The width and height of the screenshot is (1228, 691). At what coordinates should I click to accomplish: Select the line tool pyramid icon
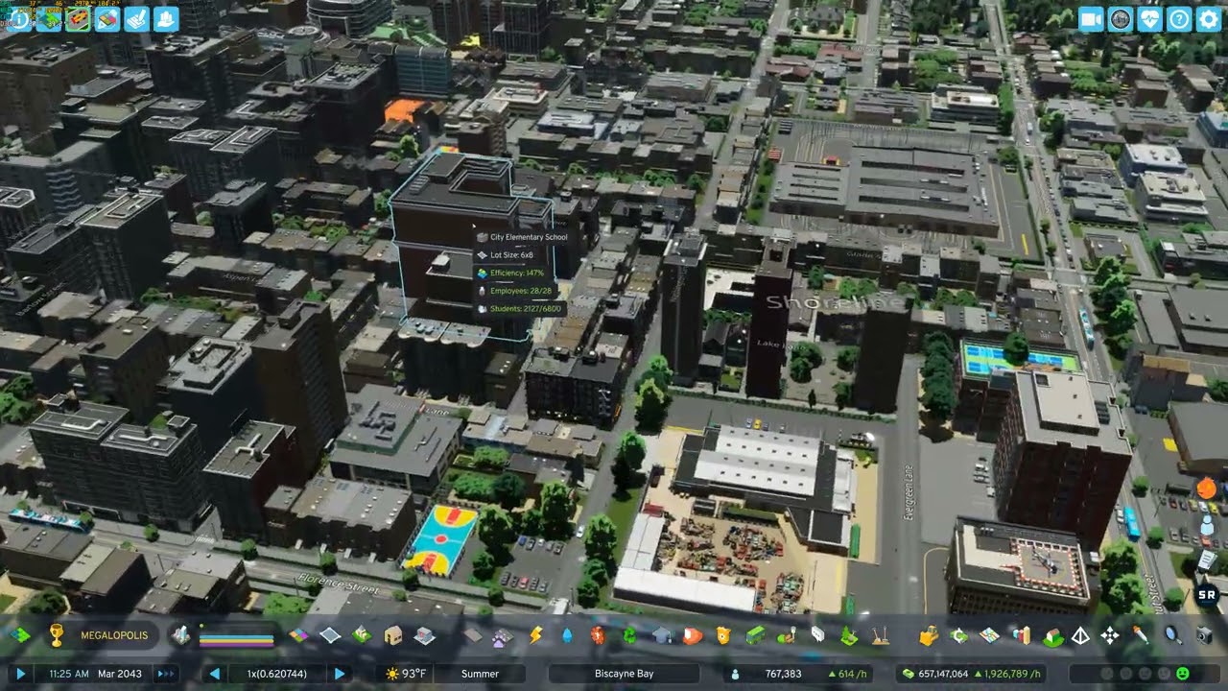click(x=1080, y=635)
